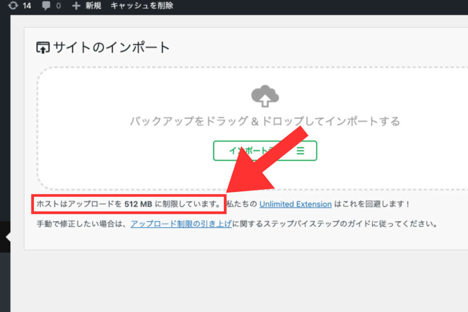Follow the アップロード制限の引き上げ guide link
The image size is (468, 312).
click(x=181, y=224)
